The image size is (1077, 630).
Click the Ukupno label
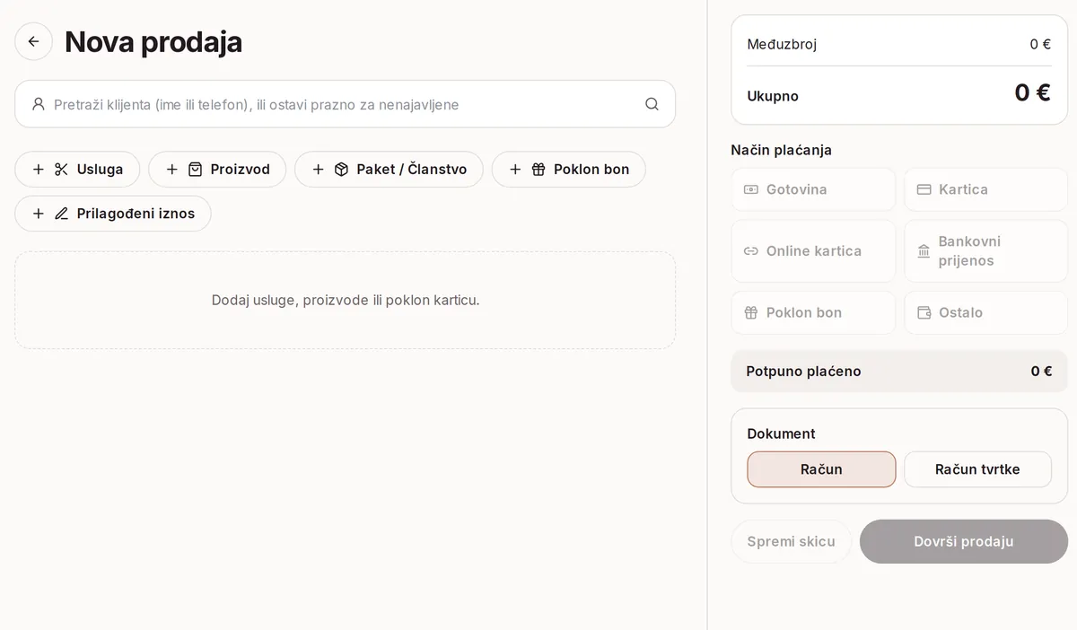[x=773, y=96]
